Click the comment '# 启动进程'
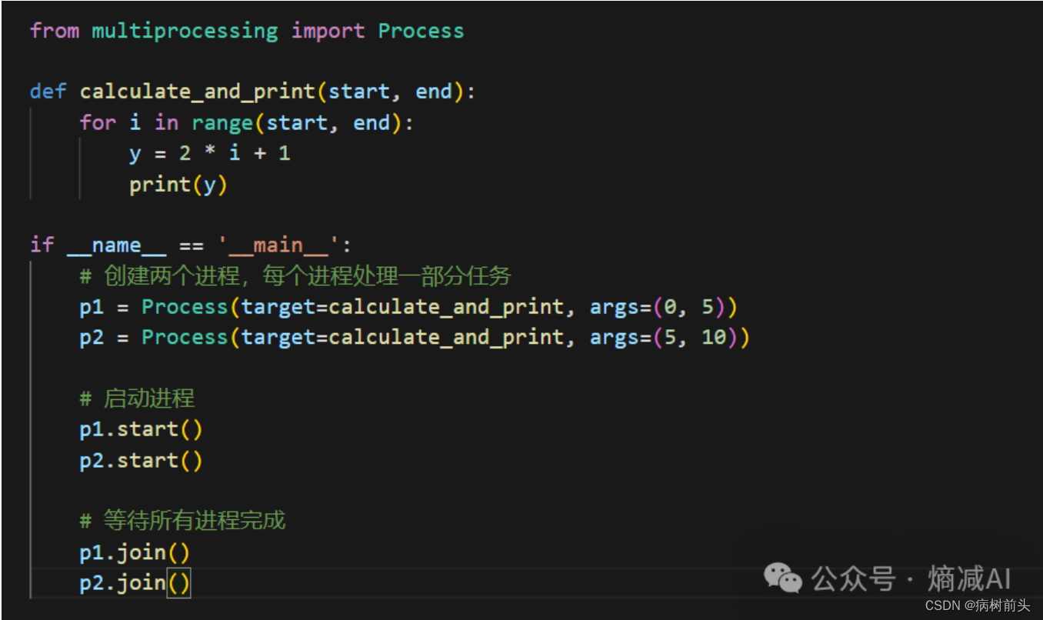 (x=137, y=398)
